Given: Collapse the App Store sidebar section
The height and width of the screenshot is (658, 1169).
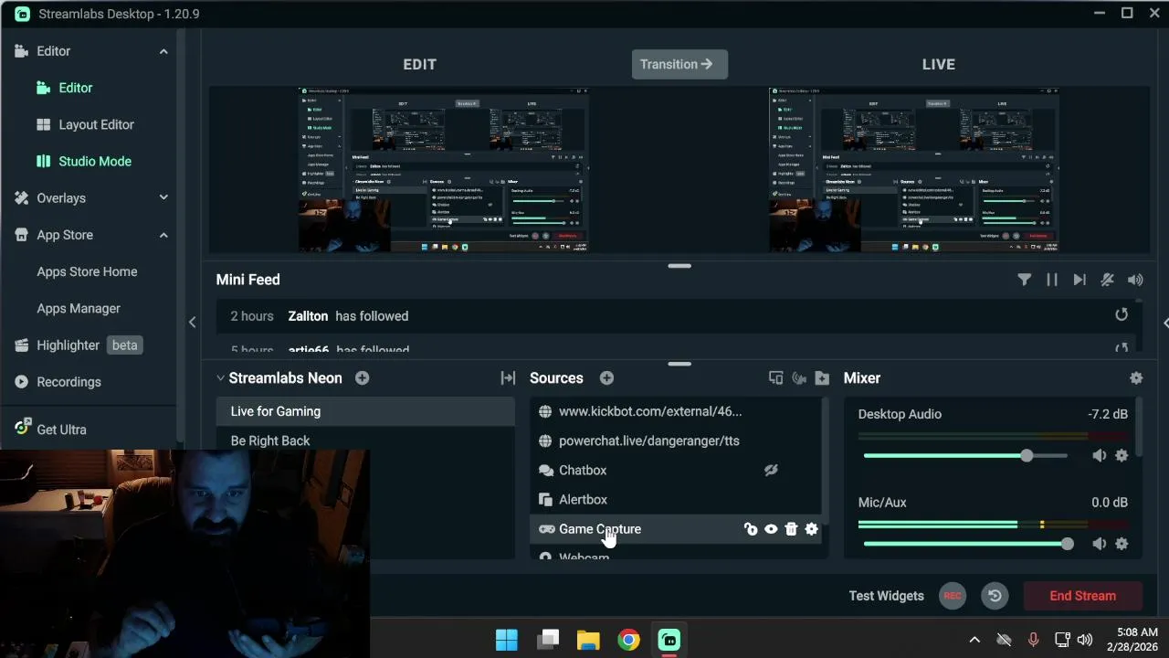Looking at the screenshot, I should click(163, 235).
